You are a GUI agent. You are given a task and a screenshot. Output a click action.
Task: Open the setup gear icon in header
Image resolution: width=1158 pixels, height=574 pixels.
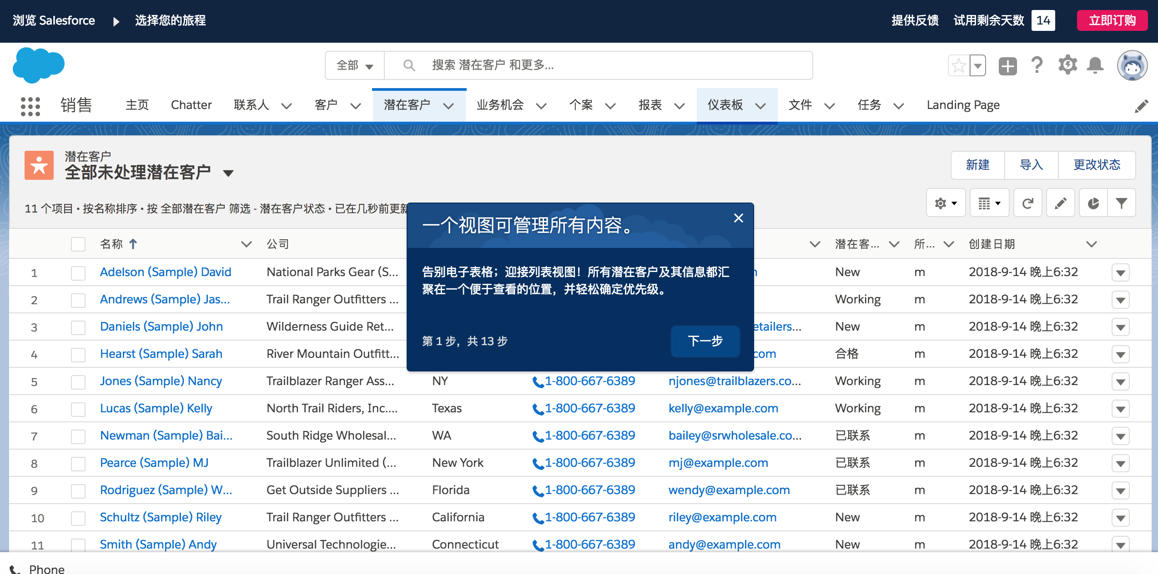1067,65
